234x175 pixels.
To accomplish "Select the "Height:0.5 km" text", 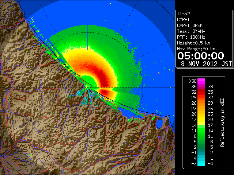I will tap(193, 43).
